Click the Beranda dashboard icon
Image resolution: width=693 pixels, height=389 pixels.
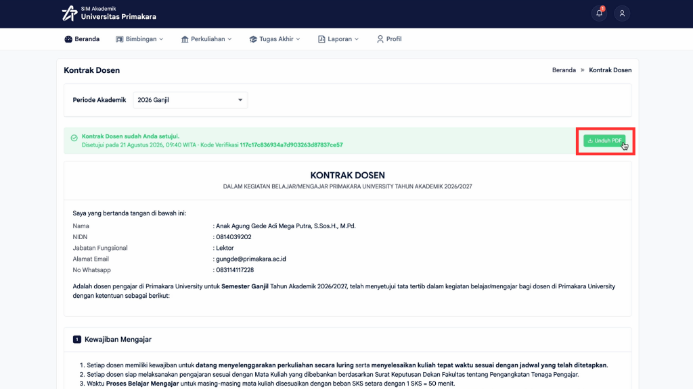(x=68, y=39)
